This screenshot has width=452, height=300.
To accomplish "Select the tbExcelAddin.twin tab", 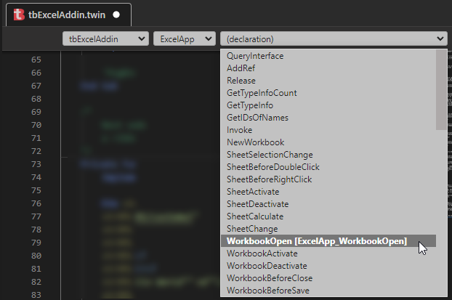I will [68, 15].
